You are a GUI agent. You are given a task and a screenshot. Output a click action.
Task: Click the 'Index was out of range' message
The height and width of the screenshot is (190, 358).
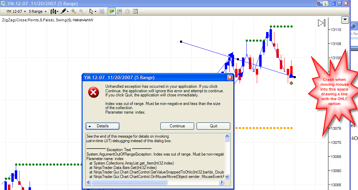coord(163,106)
